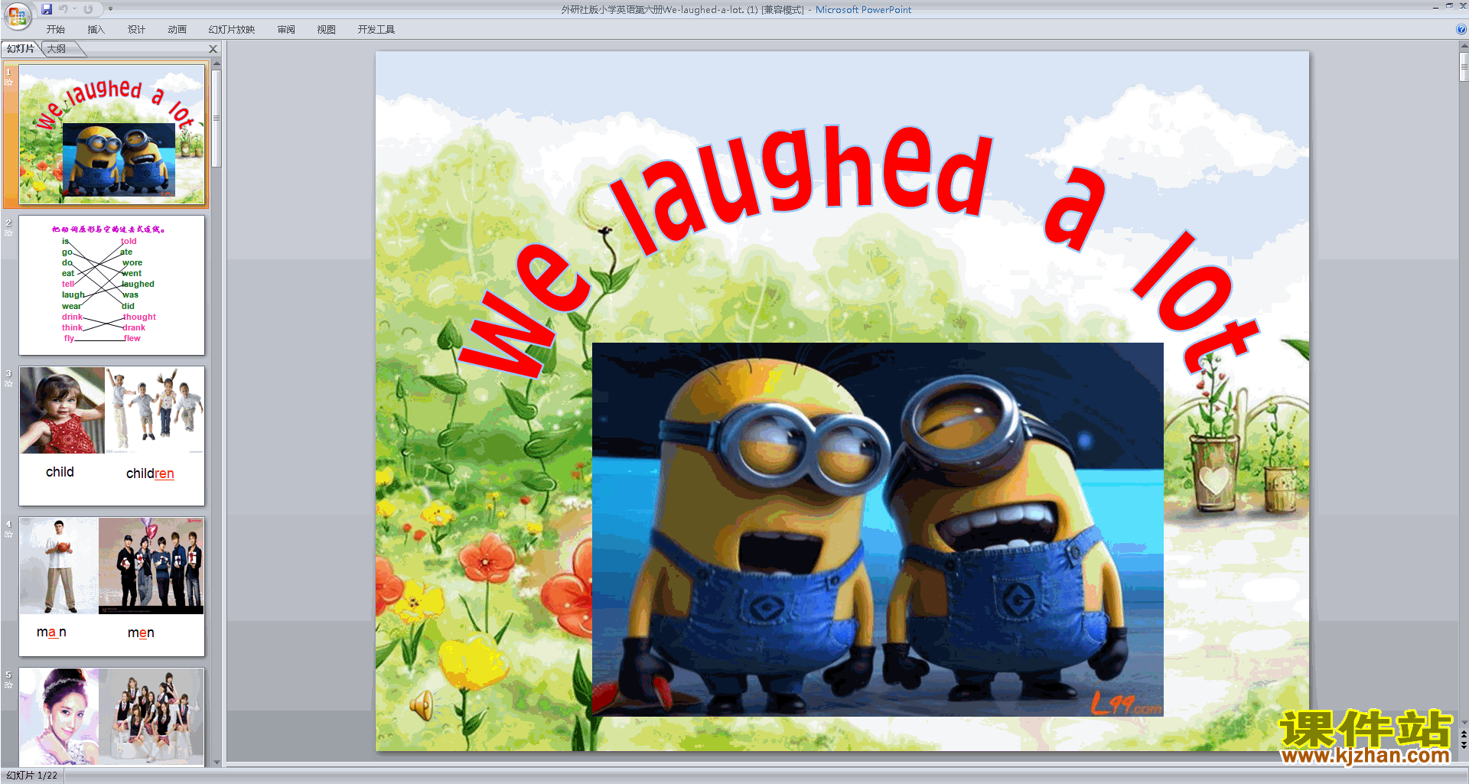
Task: Switch to the 大纲 outline tab
Action: click(x=57, y=49)
